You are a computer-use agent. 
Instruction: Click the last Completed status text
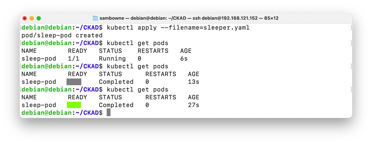pos(116,105)
